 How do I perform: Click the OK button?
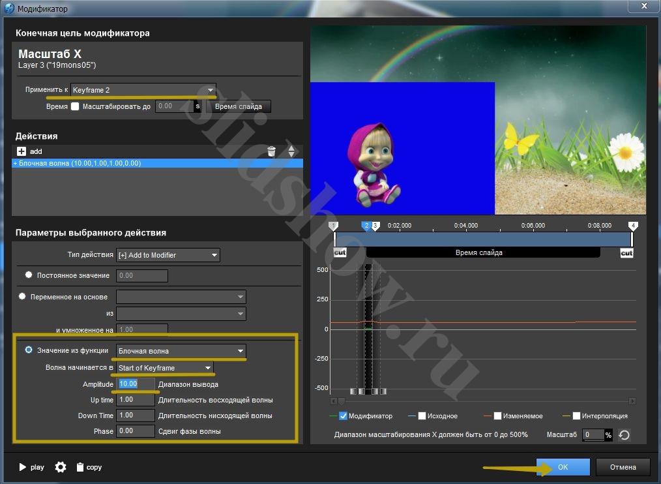pyautogui.click(x=563, y=467)
